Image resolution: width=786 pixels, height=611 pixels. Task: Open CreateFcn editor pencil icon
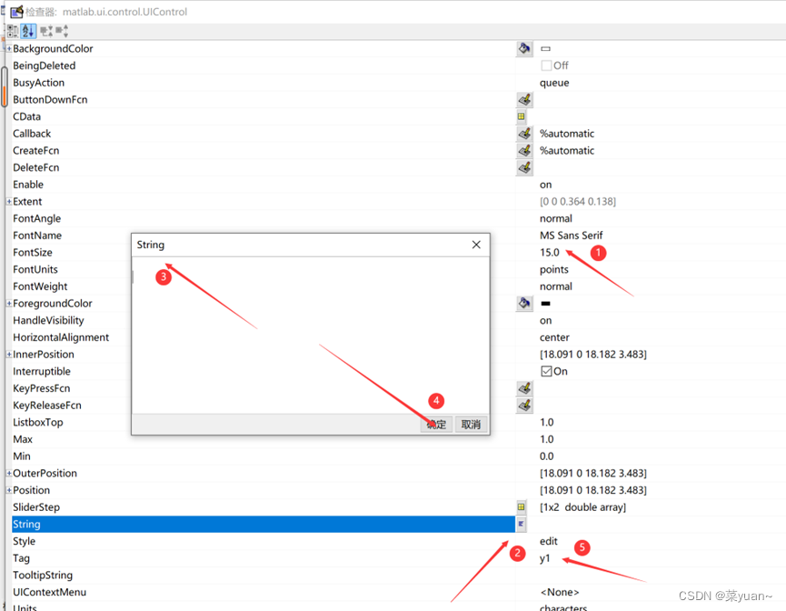(524, 151)
